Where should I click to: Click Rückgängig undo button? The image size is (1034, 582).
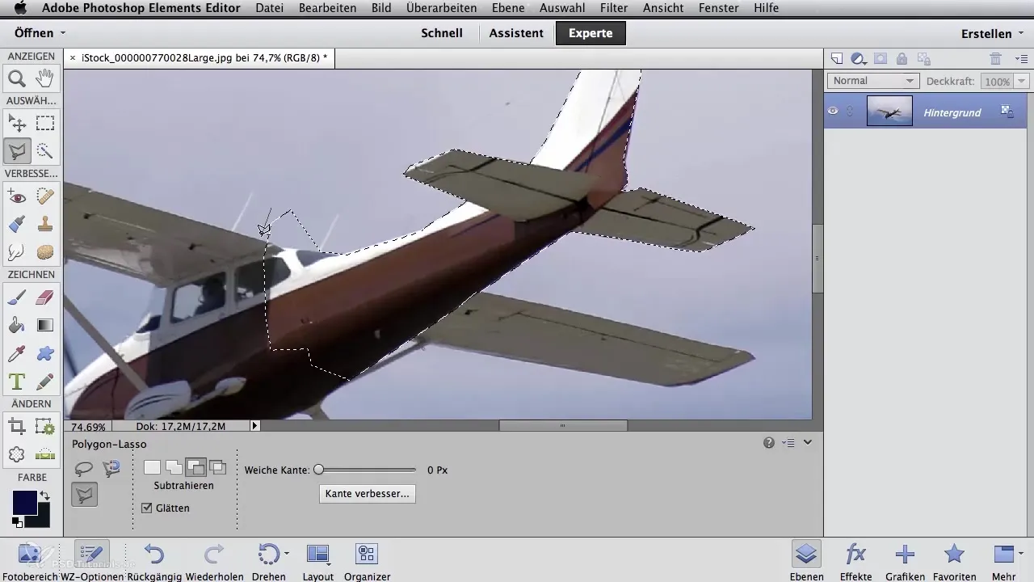tap(153, 561)
